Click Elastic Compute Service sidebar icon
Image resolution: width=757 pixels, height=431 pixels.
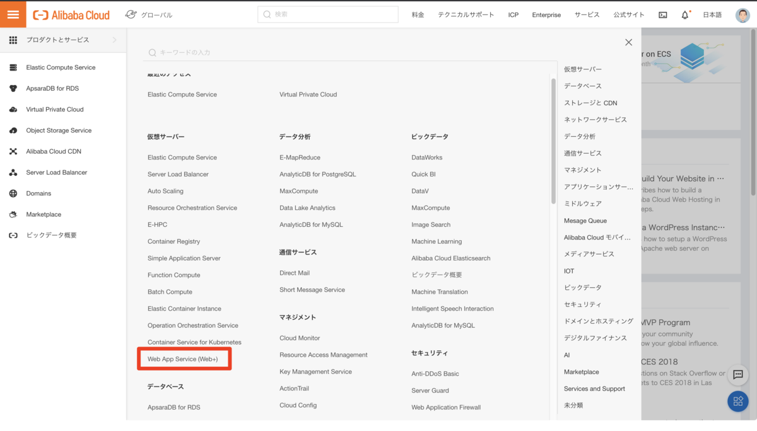tap(13, 67)
